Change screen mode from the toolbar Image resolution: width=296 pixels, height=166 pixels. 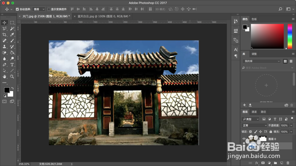[12, 101]
